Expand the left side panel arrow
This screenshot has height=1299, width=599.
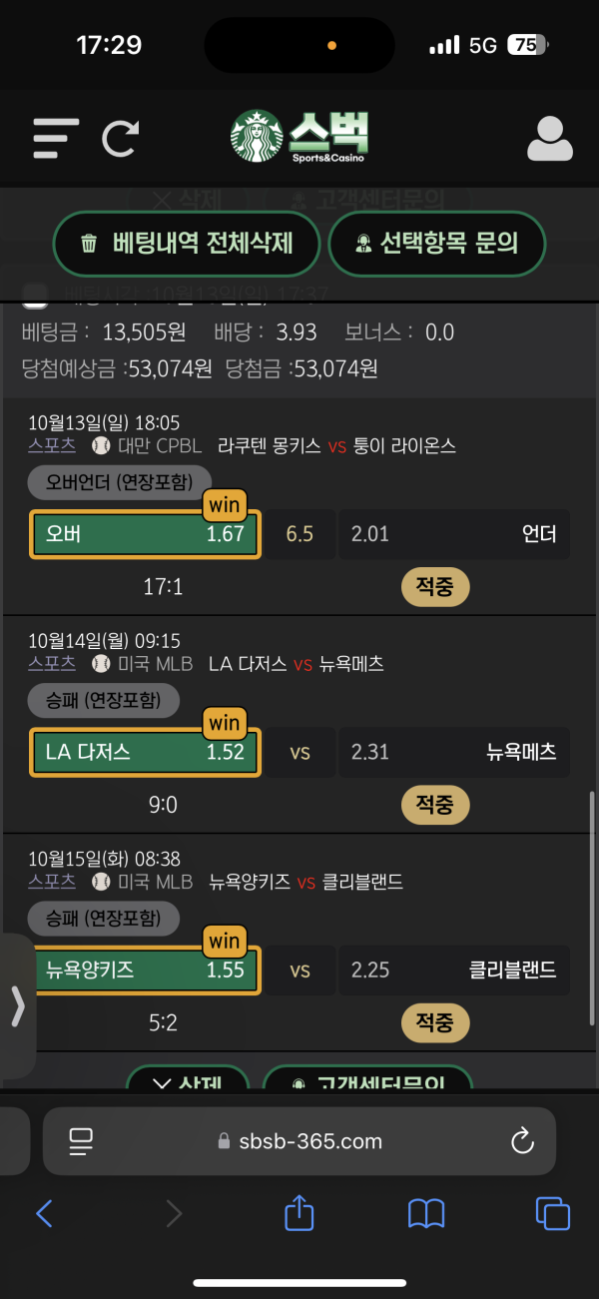coord(17,1006)
